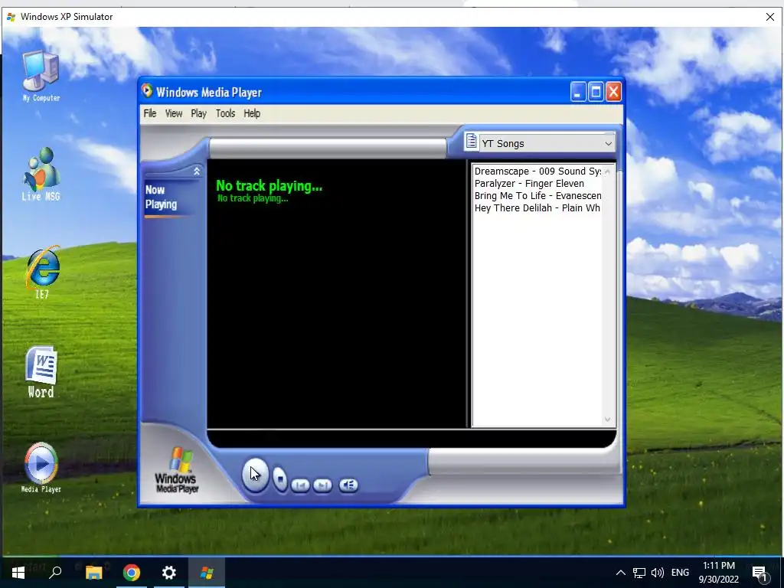Open the View menu
This screenshot has width=784, height=588.
tap(174, 113)
